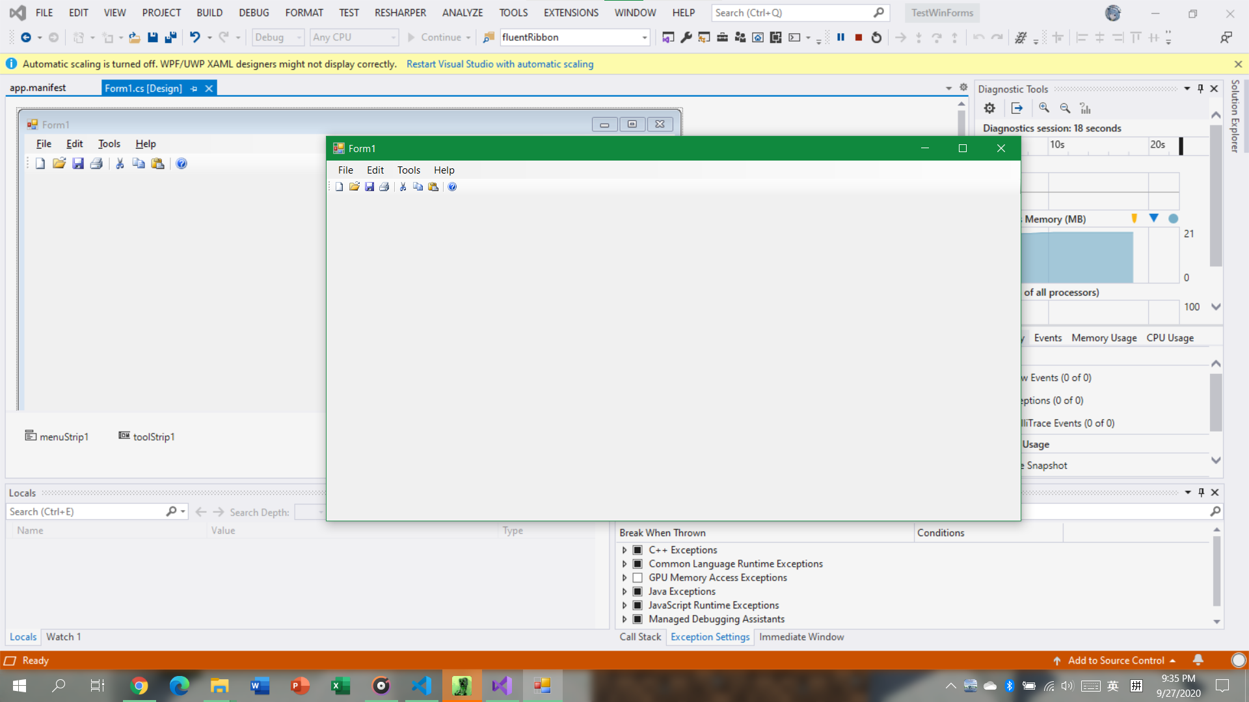Open the fluentRibbon startup project dropdown

[644, 38]
